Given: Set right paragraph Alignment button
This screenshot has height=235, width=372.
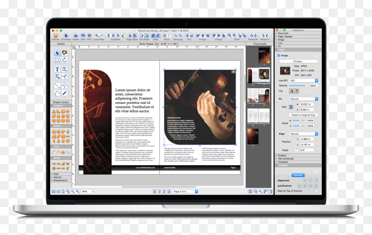Looking at the screenshot, I should (x=316, y=180).
